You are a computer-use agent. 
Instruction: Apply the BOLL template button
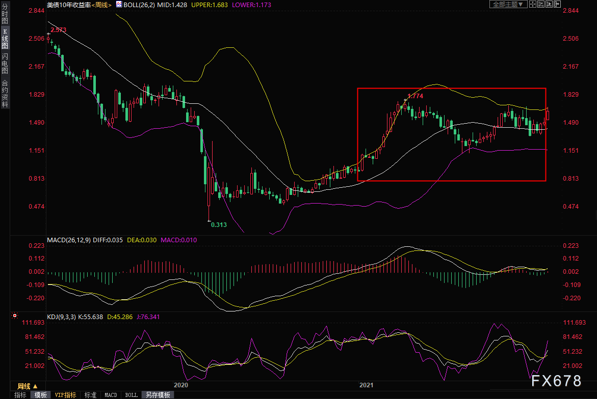tap(132, 395)
